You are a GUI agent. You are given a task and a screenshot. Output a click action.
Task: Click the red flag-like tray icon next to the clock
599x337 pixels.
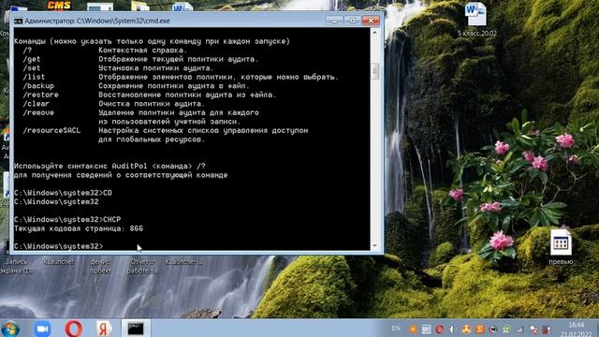click(x=547, y=329)
